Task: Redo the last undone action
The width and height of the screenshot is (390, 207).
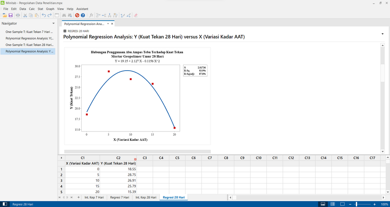Action: point(50,15)
